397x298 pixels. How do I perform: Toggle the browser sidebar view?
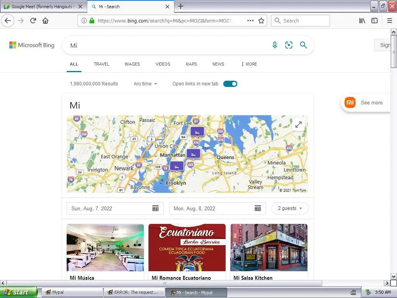tap(375, 21)
